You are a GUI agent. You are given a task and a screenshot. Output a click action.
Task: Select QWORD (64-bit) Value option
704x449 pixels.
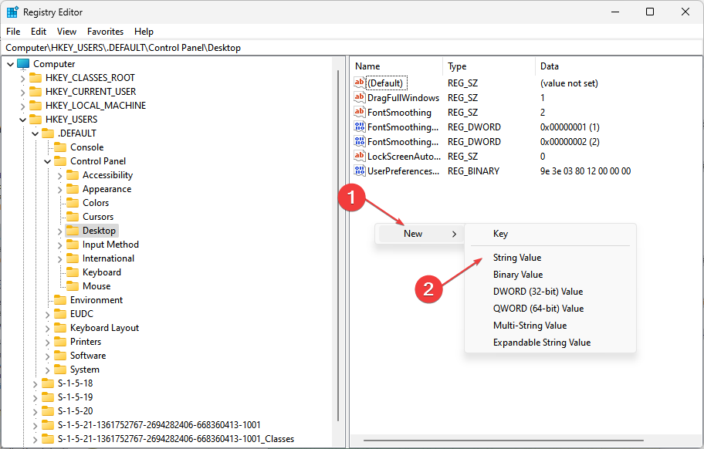pyautogui.click(x=550, y=309)
